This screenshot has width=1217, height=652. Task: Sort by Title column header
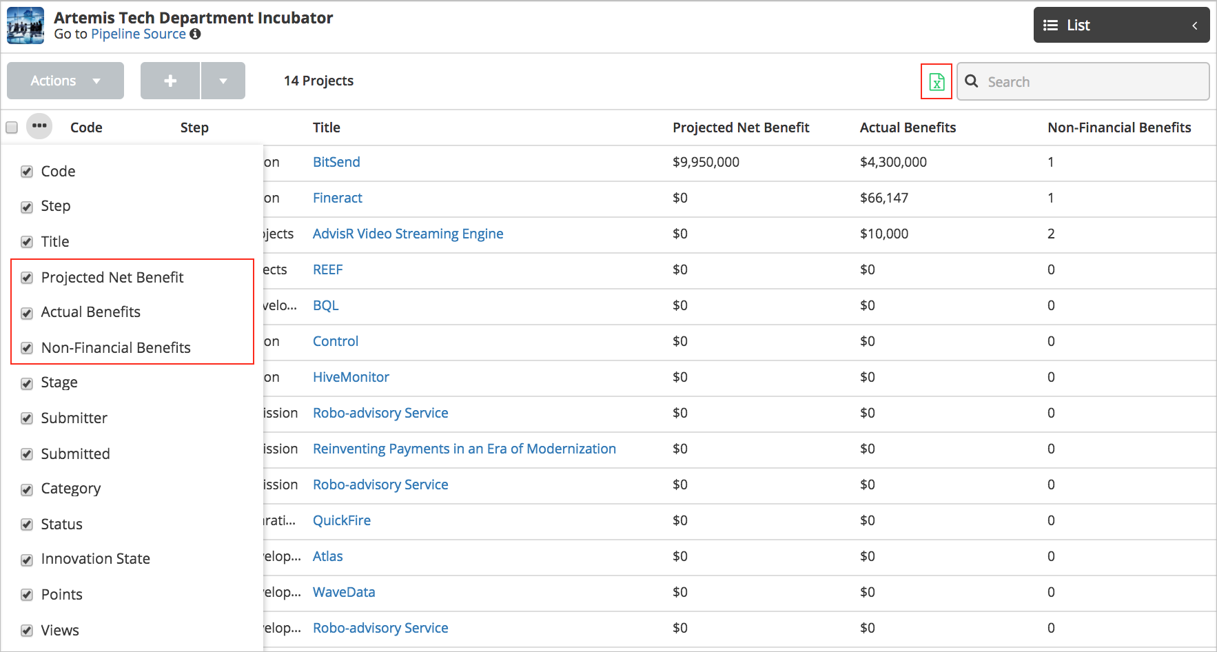[x=327, y=128]
